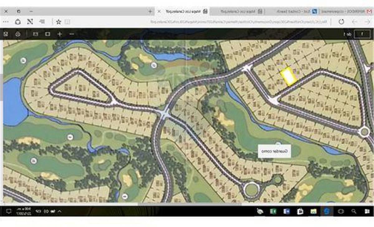Viewport: 374px width, 227px height.
Task: Toggle Reading view book icon
Action: point(67,22)
